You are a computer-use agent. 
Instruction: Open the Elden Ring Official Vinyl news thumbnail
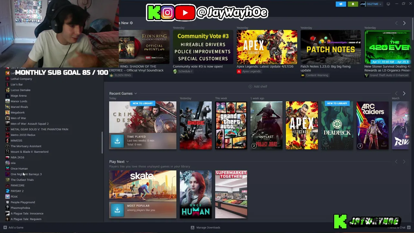pyautogui.click(x=144, y=47)
